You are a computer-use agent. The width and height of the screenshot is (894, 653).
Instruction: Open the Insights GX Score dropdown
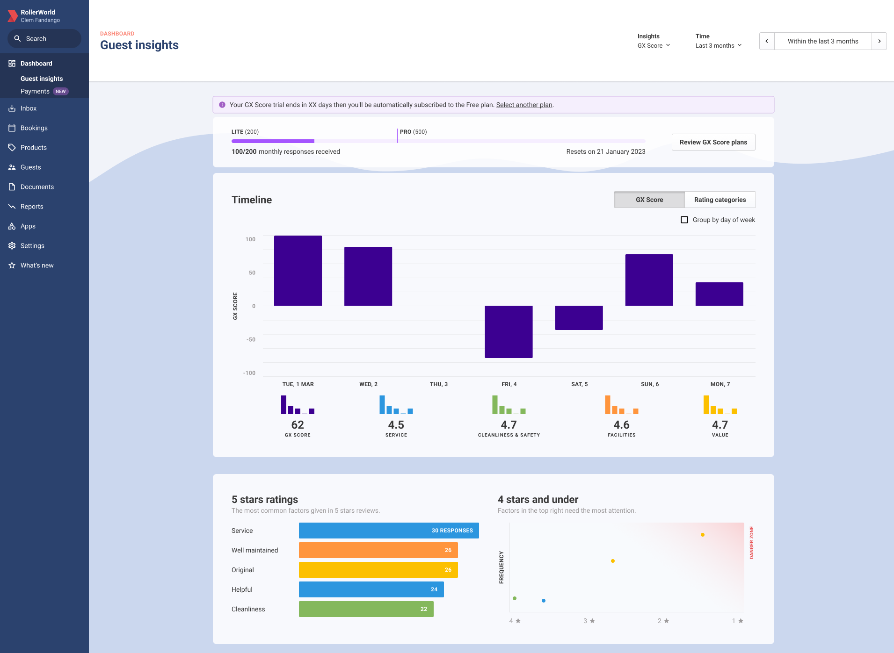[654, 45]
